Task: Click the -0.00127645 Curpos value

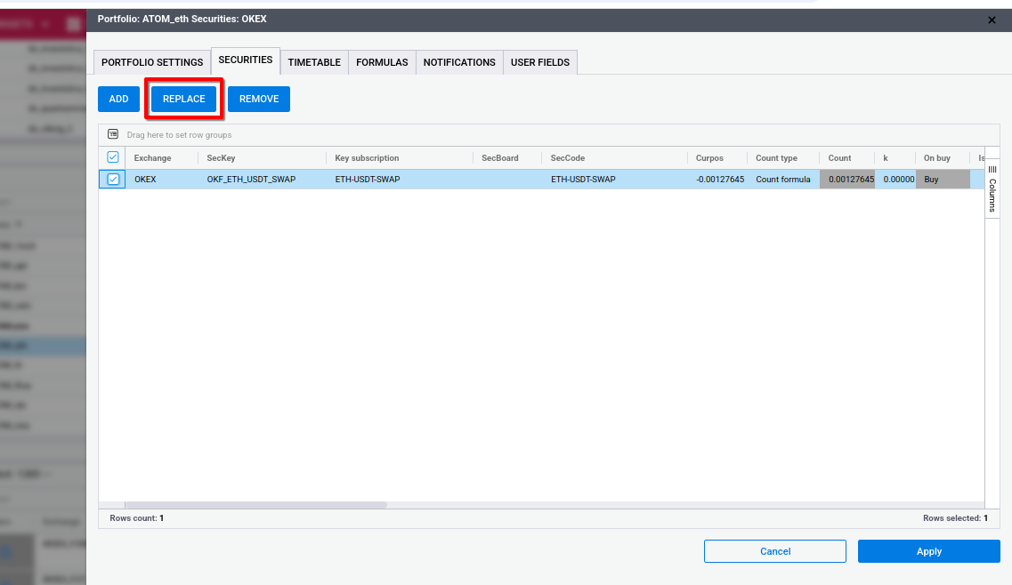Action: tap(720, 180)
